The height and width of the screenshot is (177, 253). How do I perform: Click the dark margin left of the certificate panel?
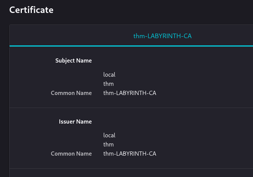click(x=4, y=95)
